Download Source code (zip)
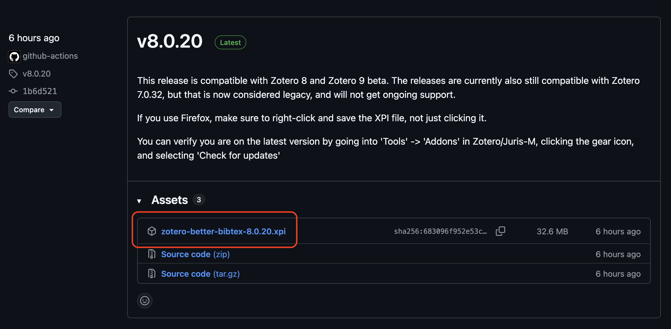The height and width of the screenshot is (329, 671). 195,254
